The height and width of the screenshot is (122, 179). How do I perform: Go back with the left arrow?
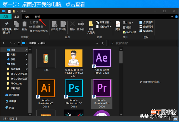coord(4,43)
